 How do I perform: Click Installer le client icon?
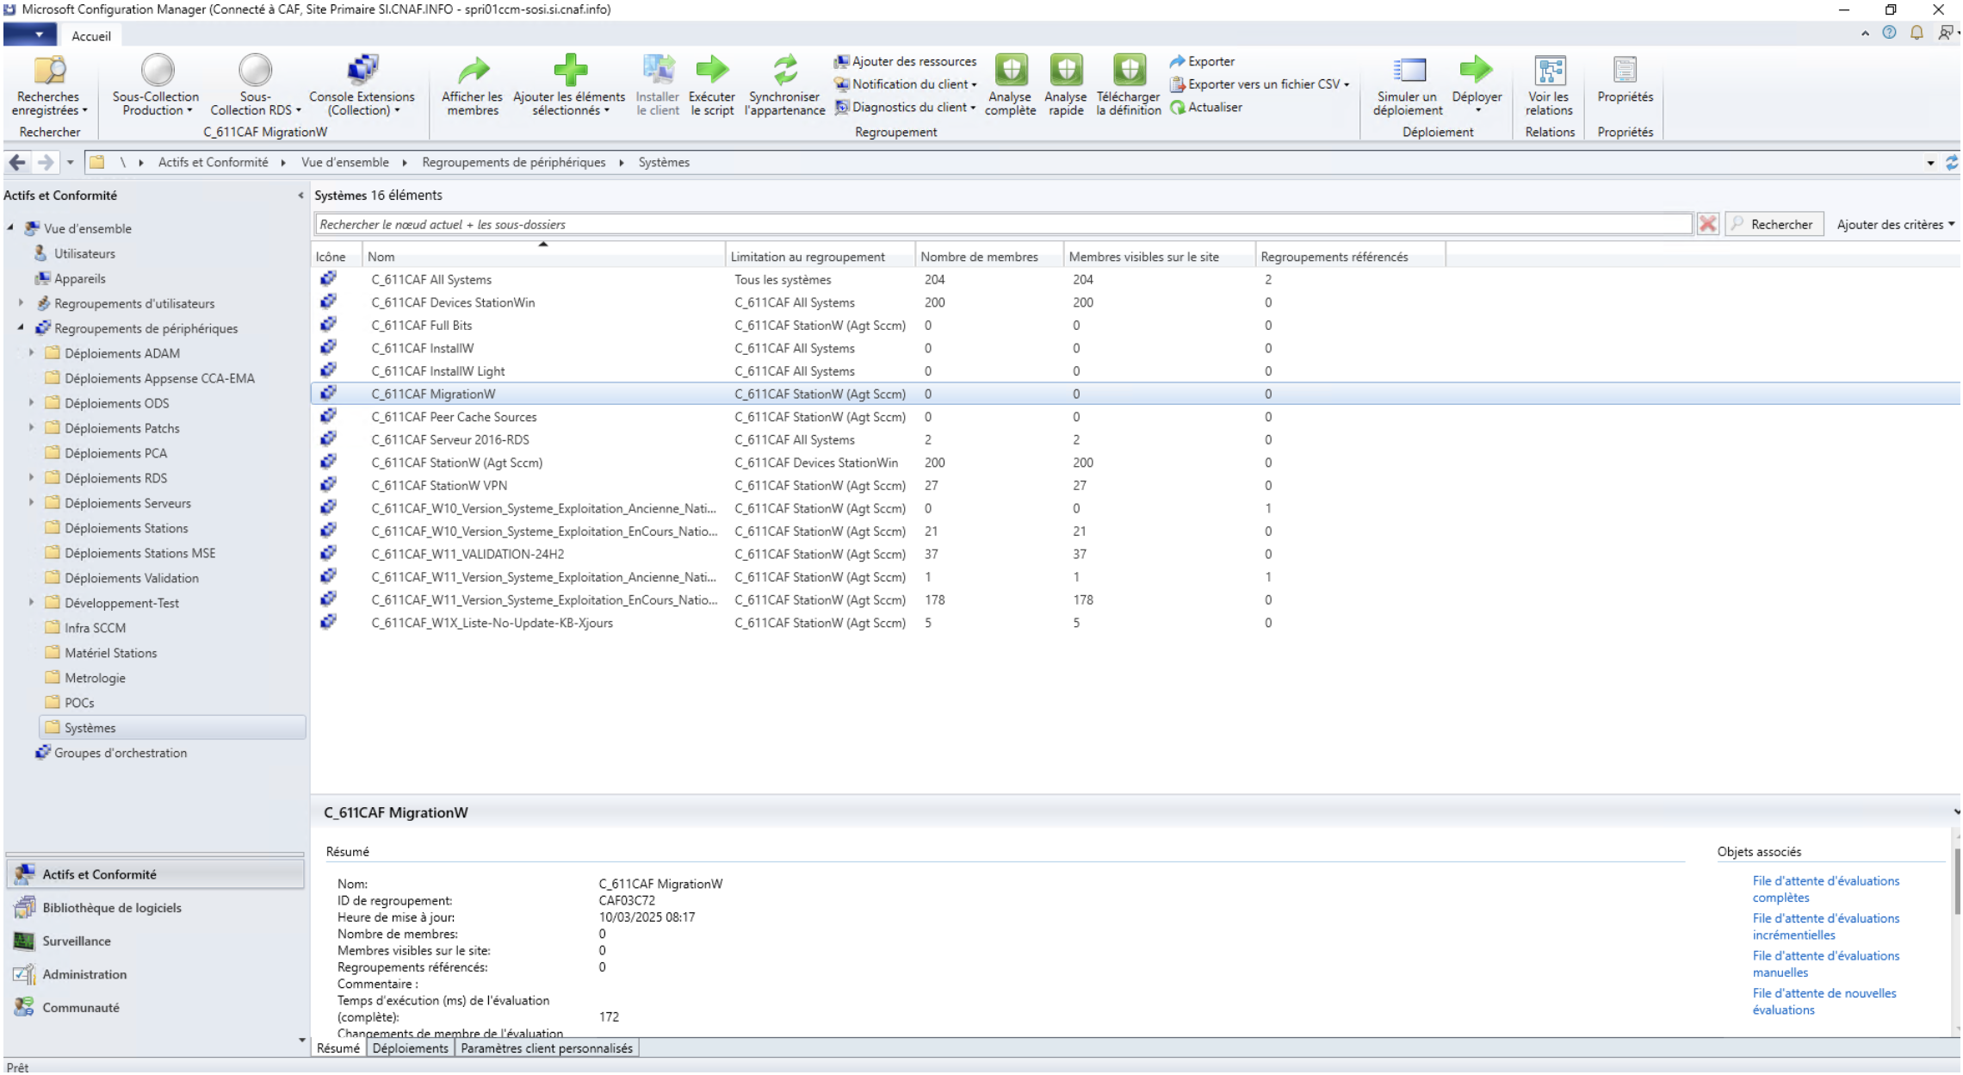658,71
